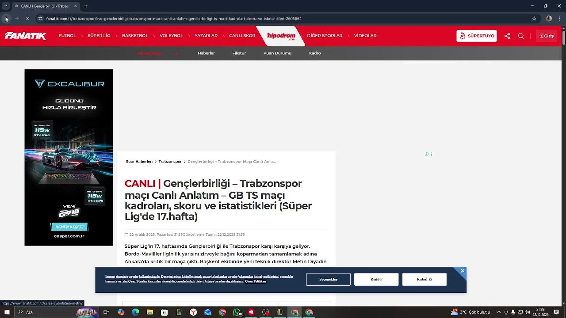Screen dimensions: 566x318
Task: Open a new browser tab with plus
Action: (86, 6)
